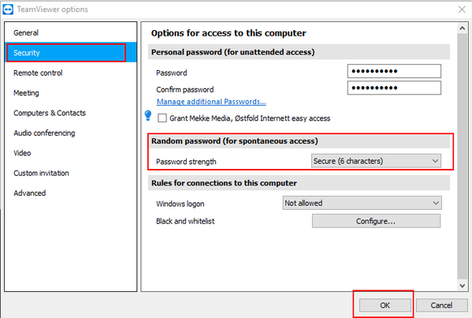Confirm settings with the OK button
Image resolution: width=472 pixels, height=318 pixels.
point(385,305)
